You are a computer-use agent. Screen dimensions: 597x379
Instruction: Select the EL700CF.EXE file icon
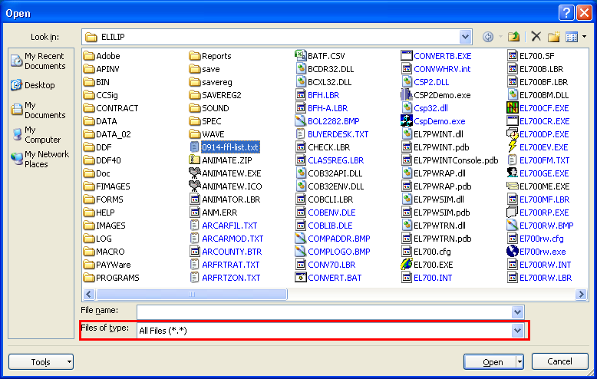(512, 107)
